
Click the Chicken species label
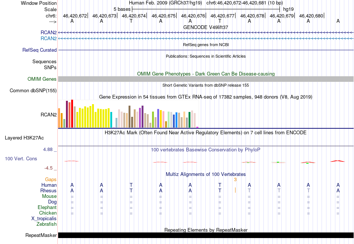pyautogui.click(x=48, y=213)
